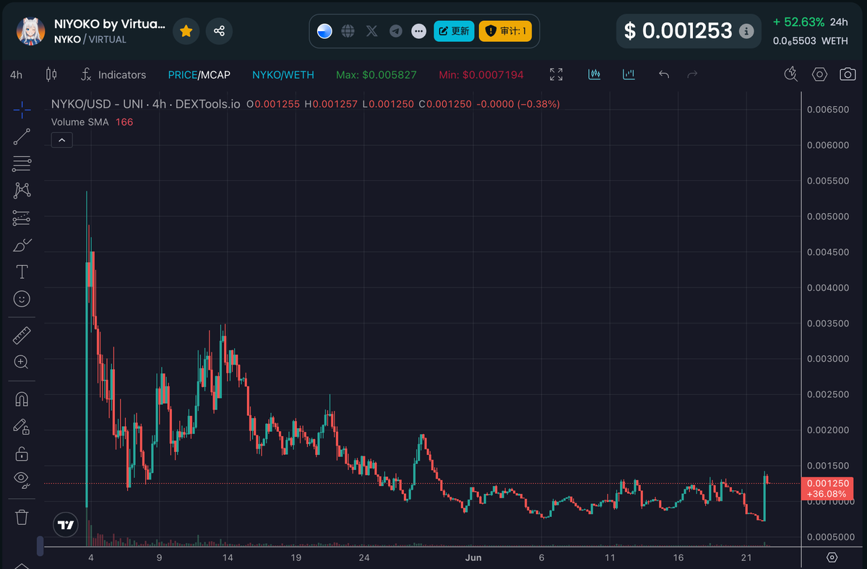Toggle the NYKO/WETH pair denomination
The image size is (867, 569).
pos(283,74)
